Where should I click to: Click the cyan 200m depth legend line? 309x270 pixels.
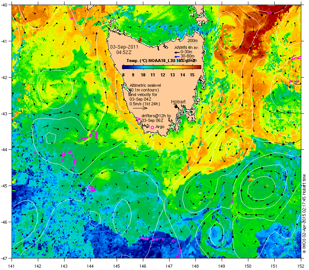[192, 44]
